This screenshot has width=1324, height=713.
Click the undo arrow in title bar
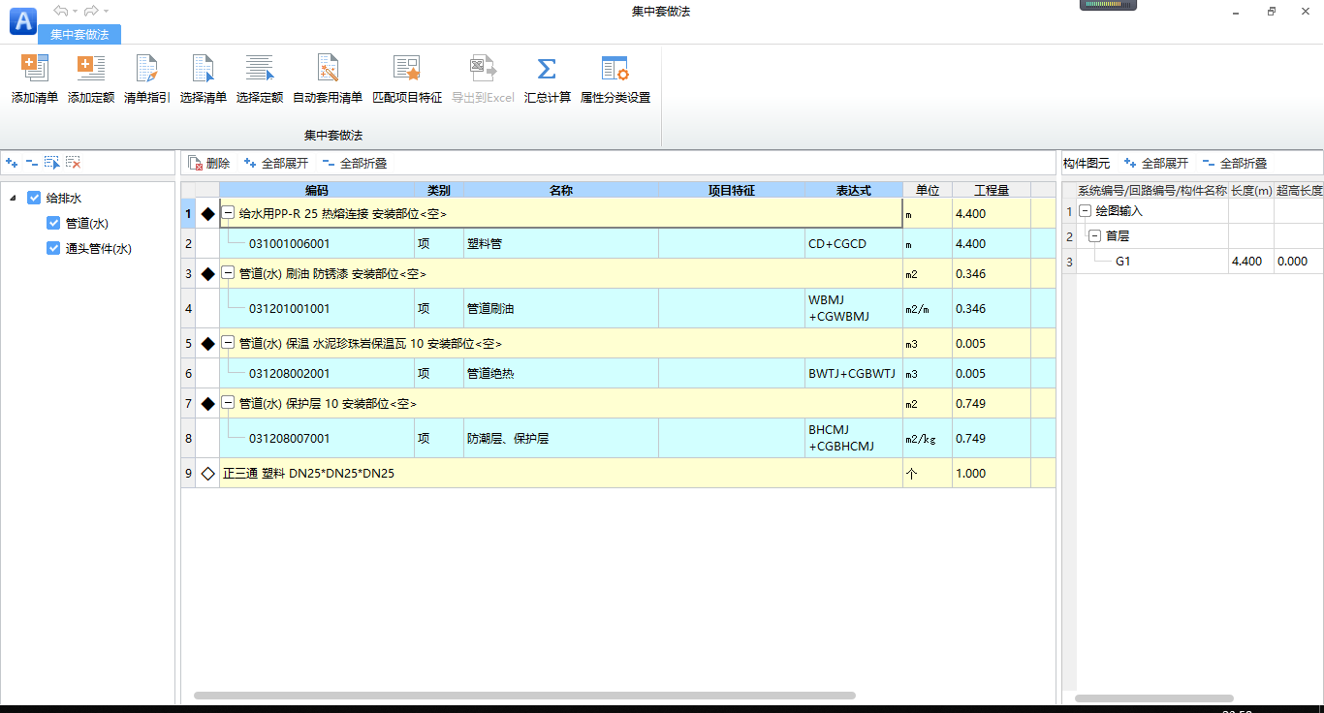61,11
